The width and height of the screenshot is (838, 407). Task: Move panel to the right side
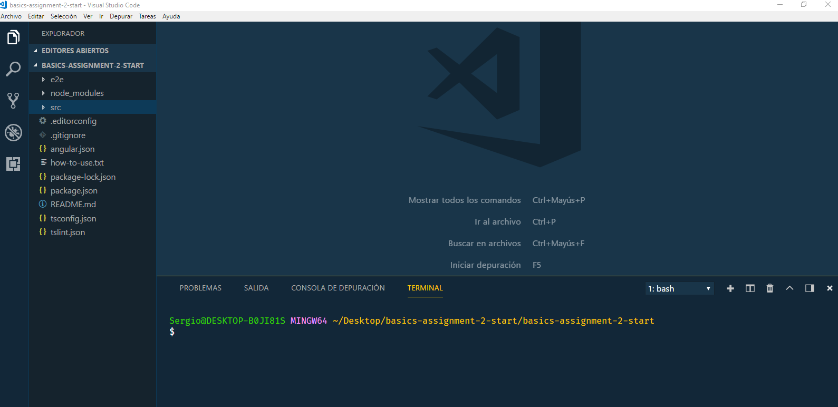tap(810, 288)
